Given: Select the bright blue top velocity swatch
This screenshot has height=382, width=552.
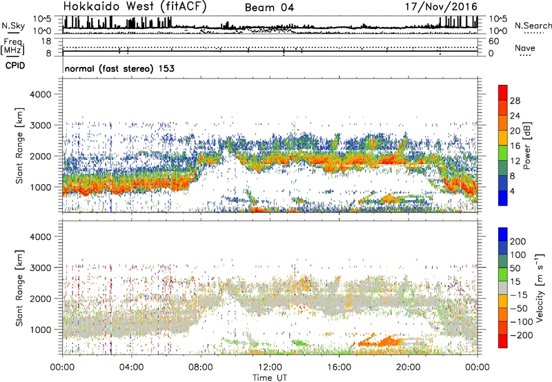Looking at the screenshot, I should (503, 234).
